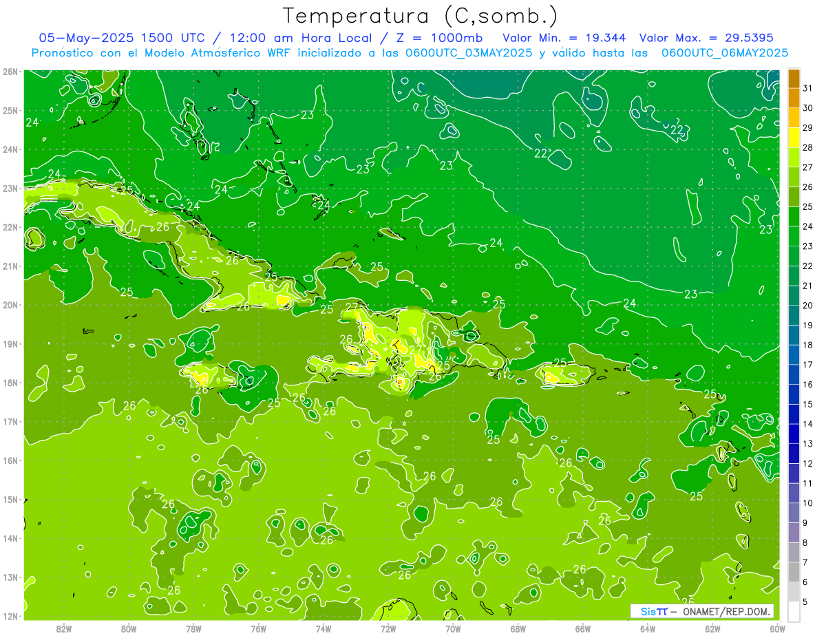This screenshot has height=638, width=826.
Task: Click the "14N" latitude axis label
Action: click(10, 538)
